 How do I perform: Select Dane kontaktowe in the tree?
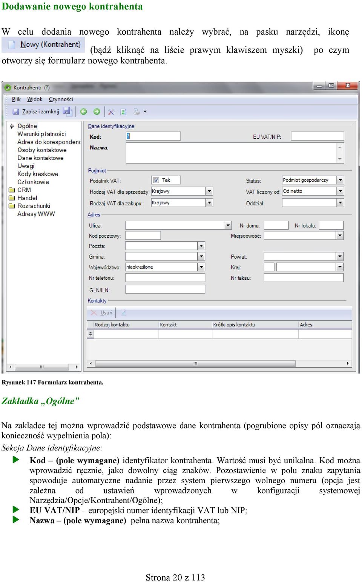pyautogui.click(x=40, y=158)
